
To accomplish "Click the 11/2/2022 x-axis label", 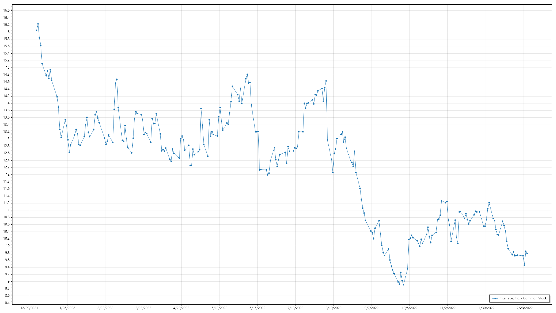I will (448, 308).
